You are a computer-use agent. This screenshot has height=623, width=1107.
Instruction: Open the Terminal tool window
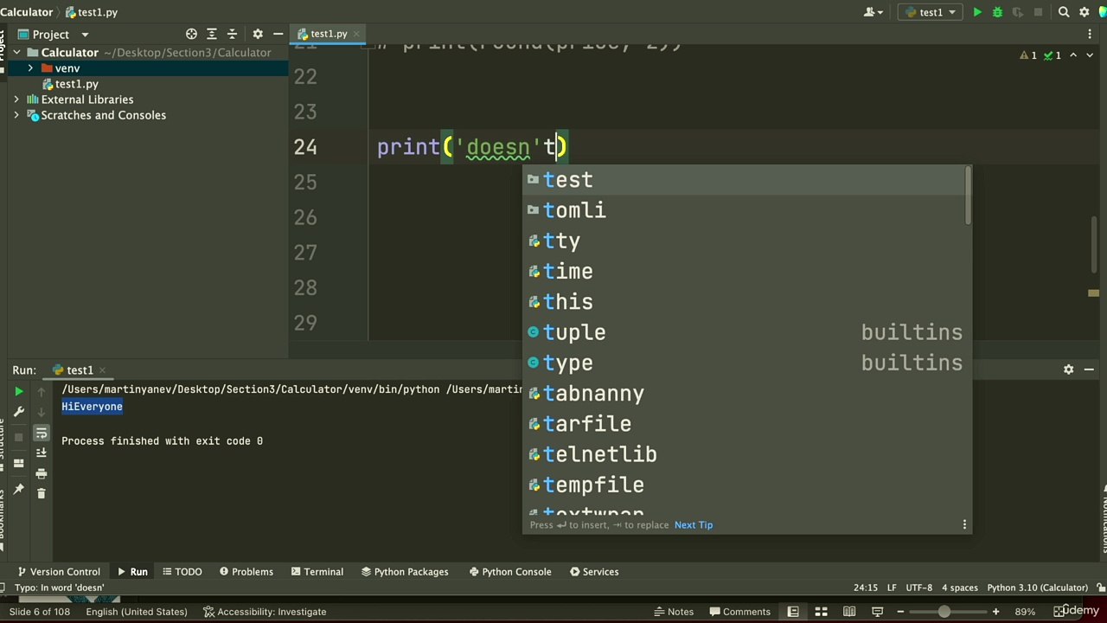(317, 572)
